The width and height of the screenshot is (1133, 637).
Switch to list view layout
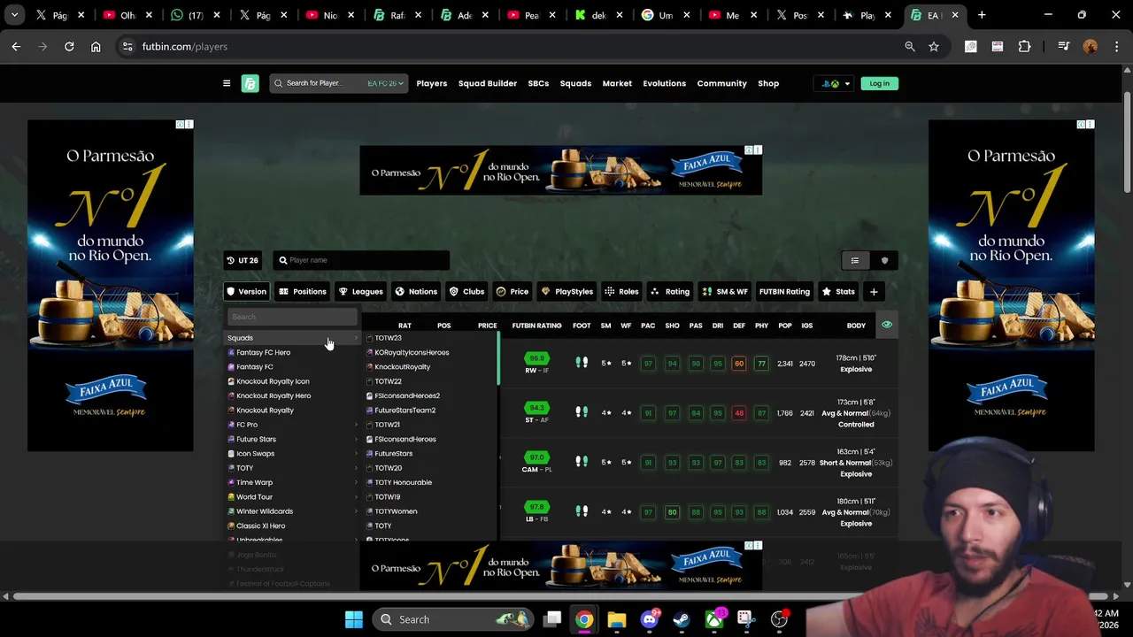tap(855, 260)
